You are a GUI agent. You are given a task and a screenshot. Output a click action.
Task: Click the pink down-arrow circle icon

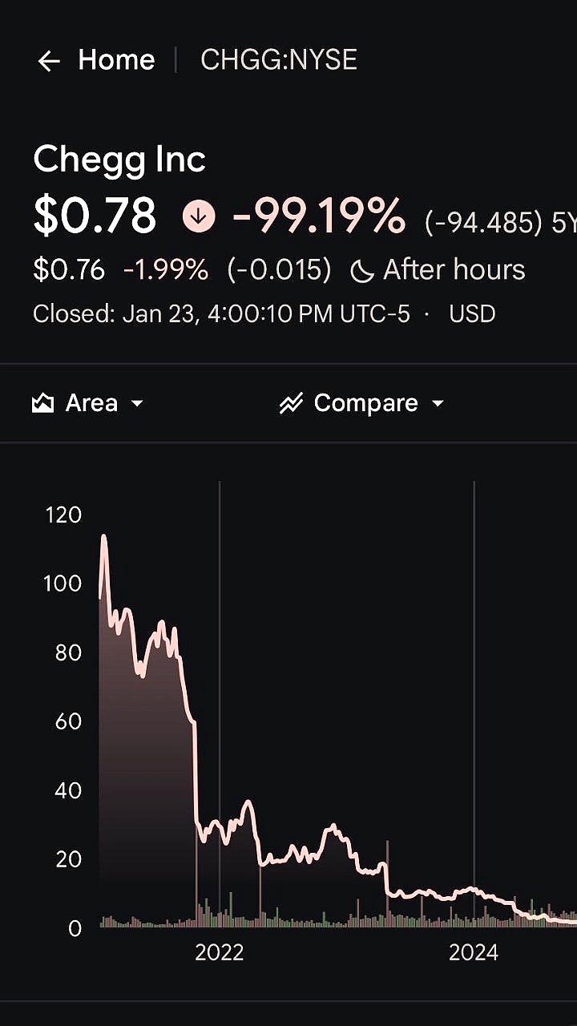[x=199, y=216]
